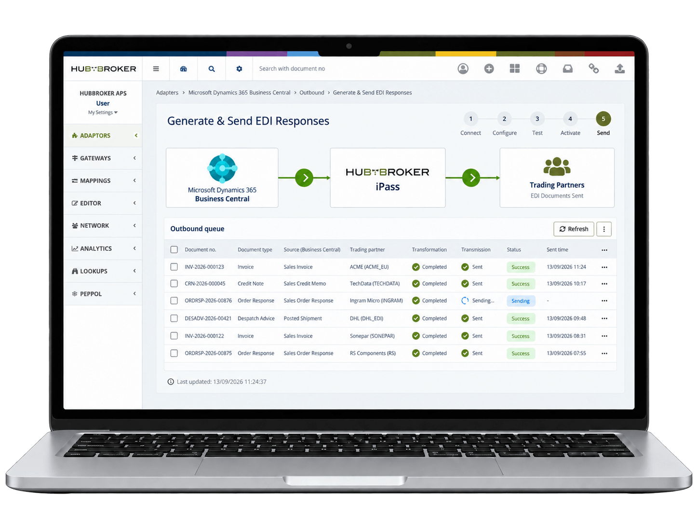This screenshot has height=524, width=698.
Task: Open the user profile avatar icon
Action: pyautogui.click(x=463, y=69)
